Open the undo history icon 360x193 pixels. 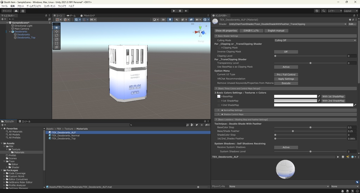click(317, 11)
